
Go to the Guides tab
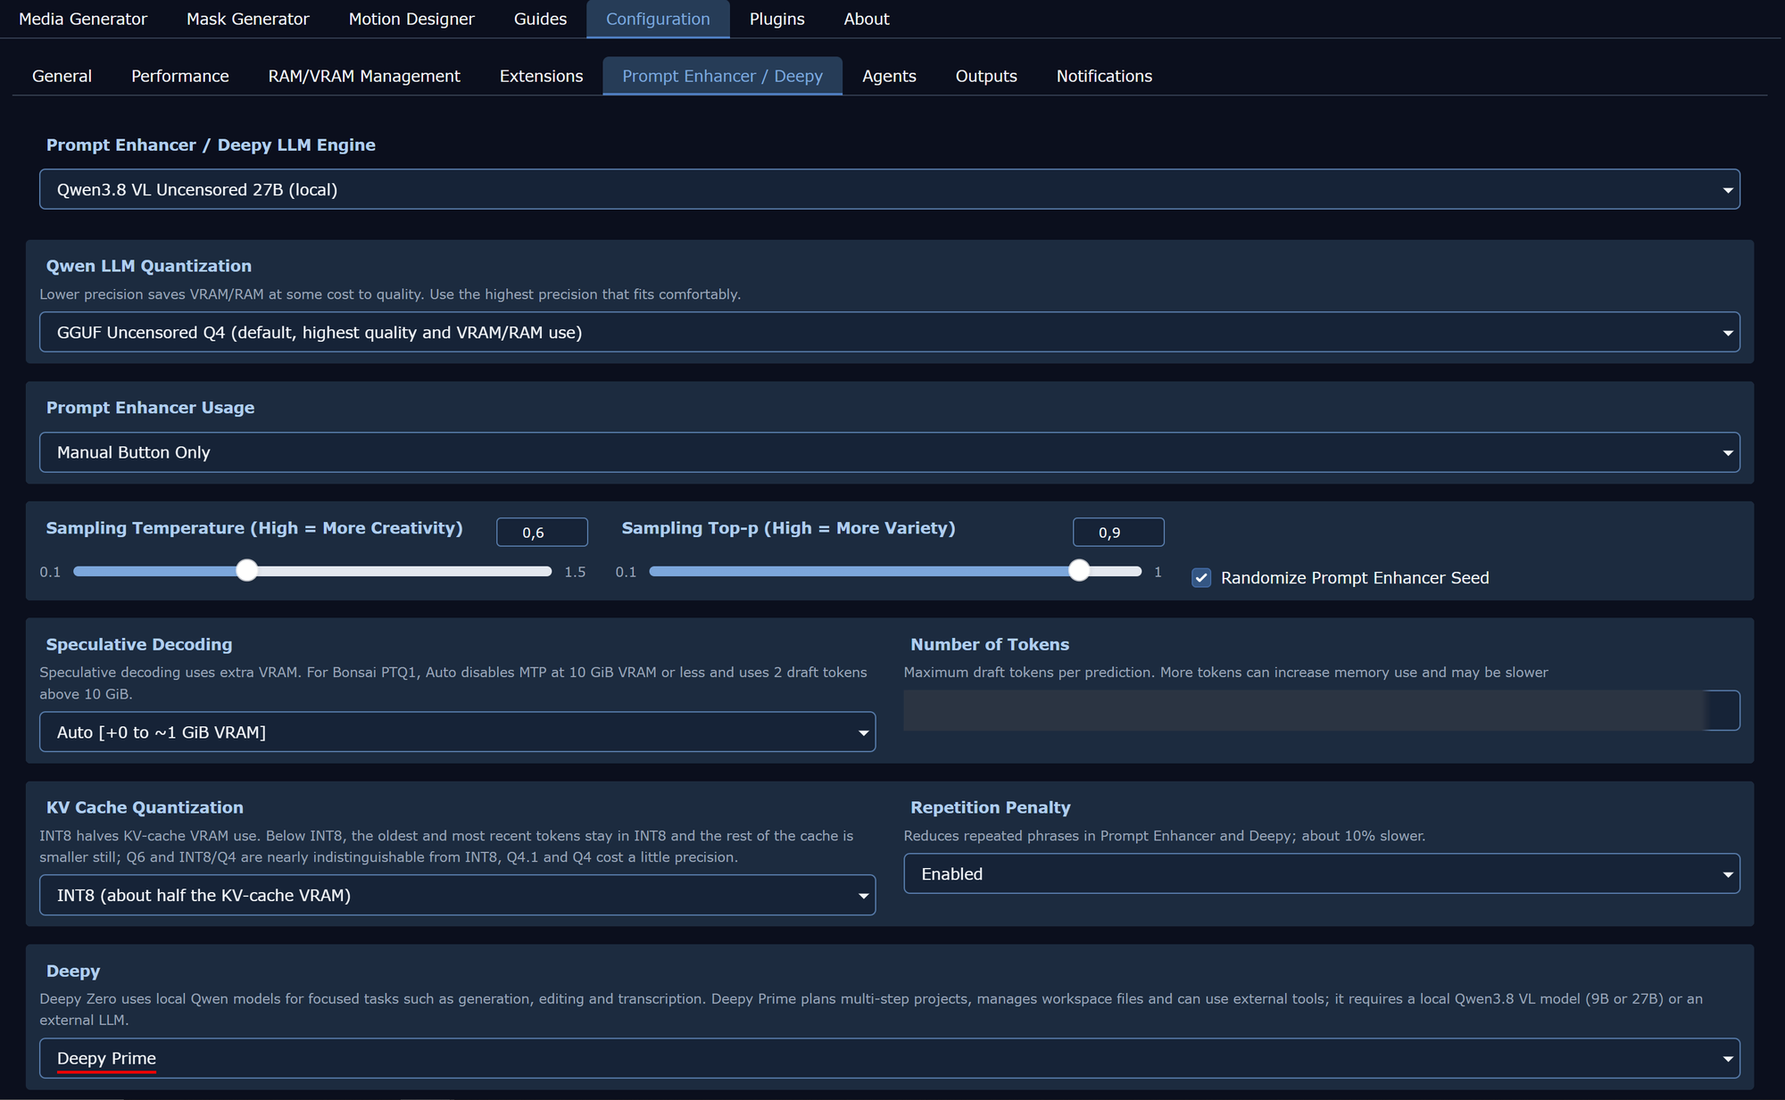tap(540, 19)
